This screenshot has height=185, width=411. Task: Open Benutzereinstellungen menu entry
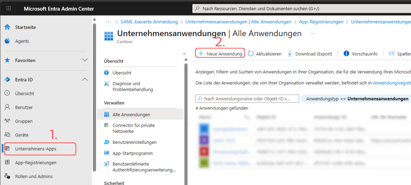coord(134,142)
